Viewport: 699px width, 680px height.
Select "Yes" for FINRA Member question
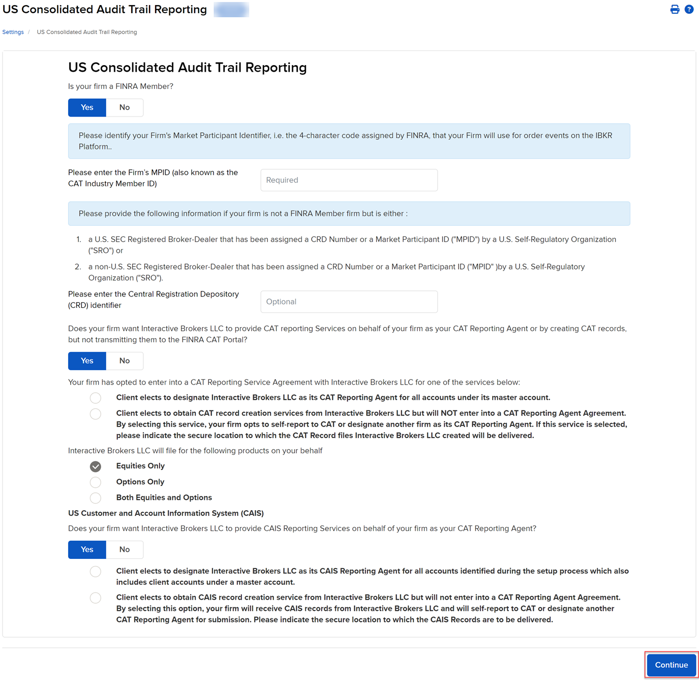pyautogui.click(x=86, y=107)
